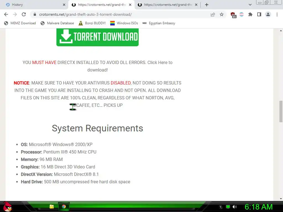This screenshot has height=212, width=283.
Task: Close the second crotorrents tab
Action: 196,5
